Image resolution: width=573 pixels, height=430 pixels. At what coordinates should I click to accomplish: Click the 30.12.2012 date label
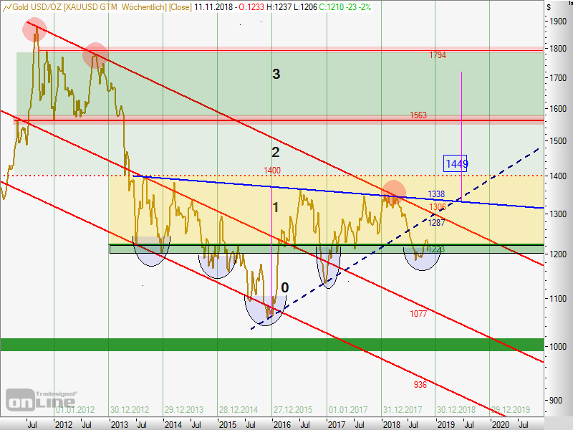coord(130,409)
